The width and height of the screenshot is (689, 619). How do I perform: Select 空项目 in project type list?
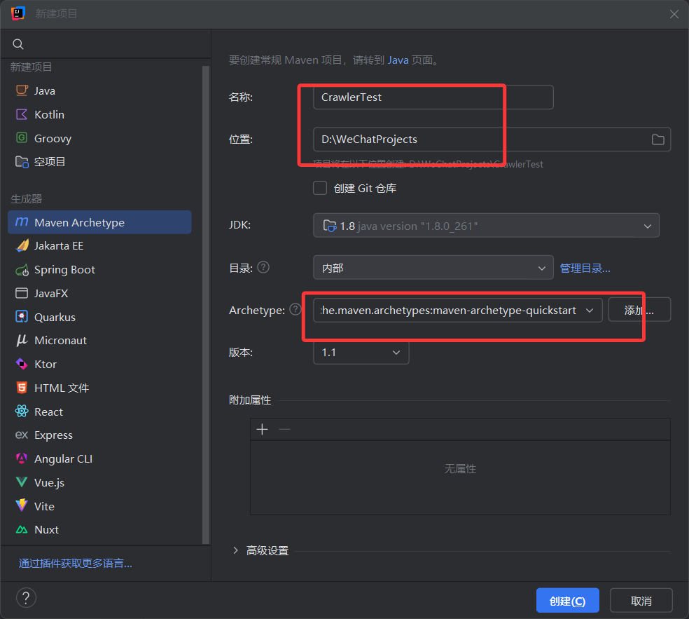pyautogui.click(x=99, y=162)
